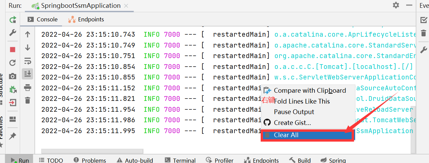Click the checkmark icon in Event panel
This screenshot has width=429, height=163.
(x=424, y=20)
